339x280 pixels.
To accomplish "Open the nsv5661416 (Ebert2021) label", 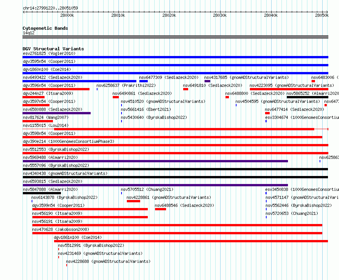I will click(146, 109).
